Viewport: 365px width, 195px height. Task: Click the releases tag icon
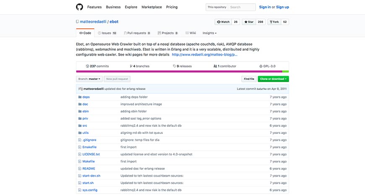175,66
